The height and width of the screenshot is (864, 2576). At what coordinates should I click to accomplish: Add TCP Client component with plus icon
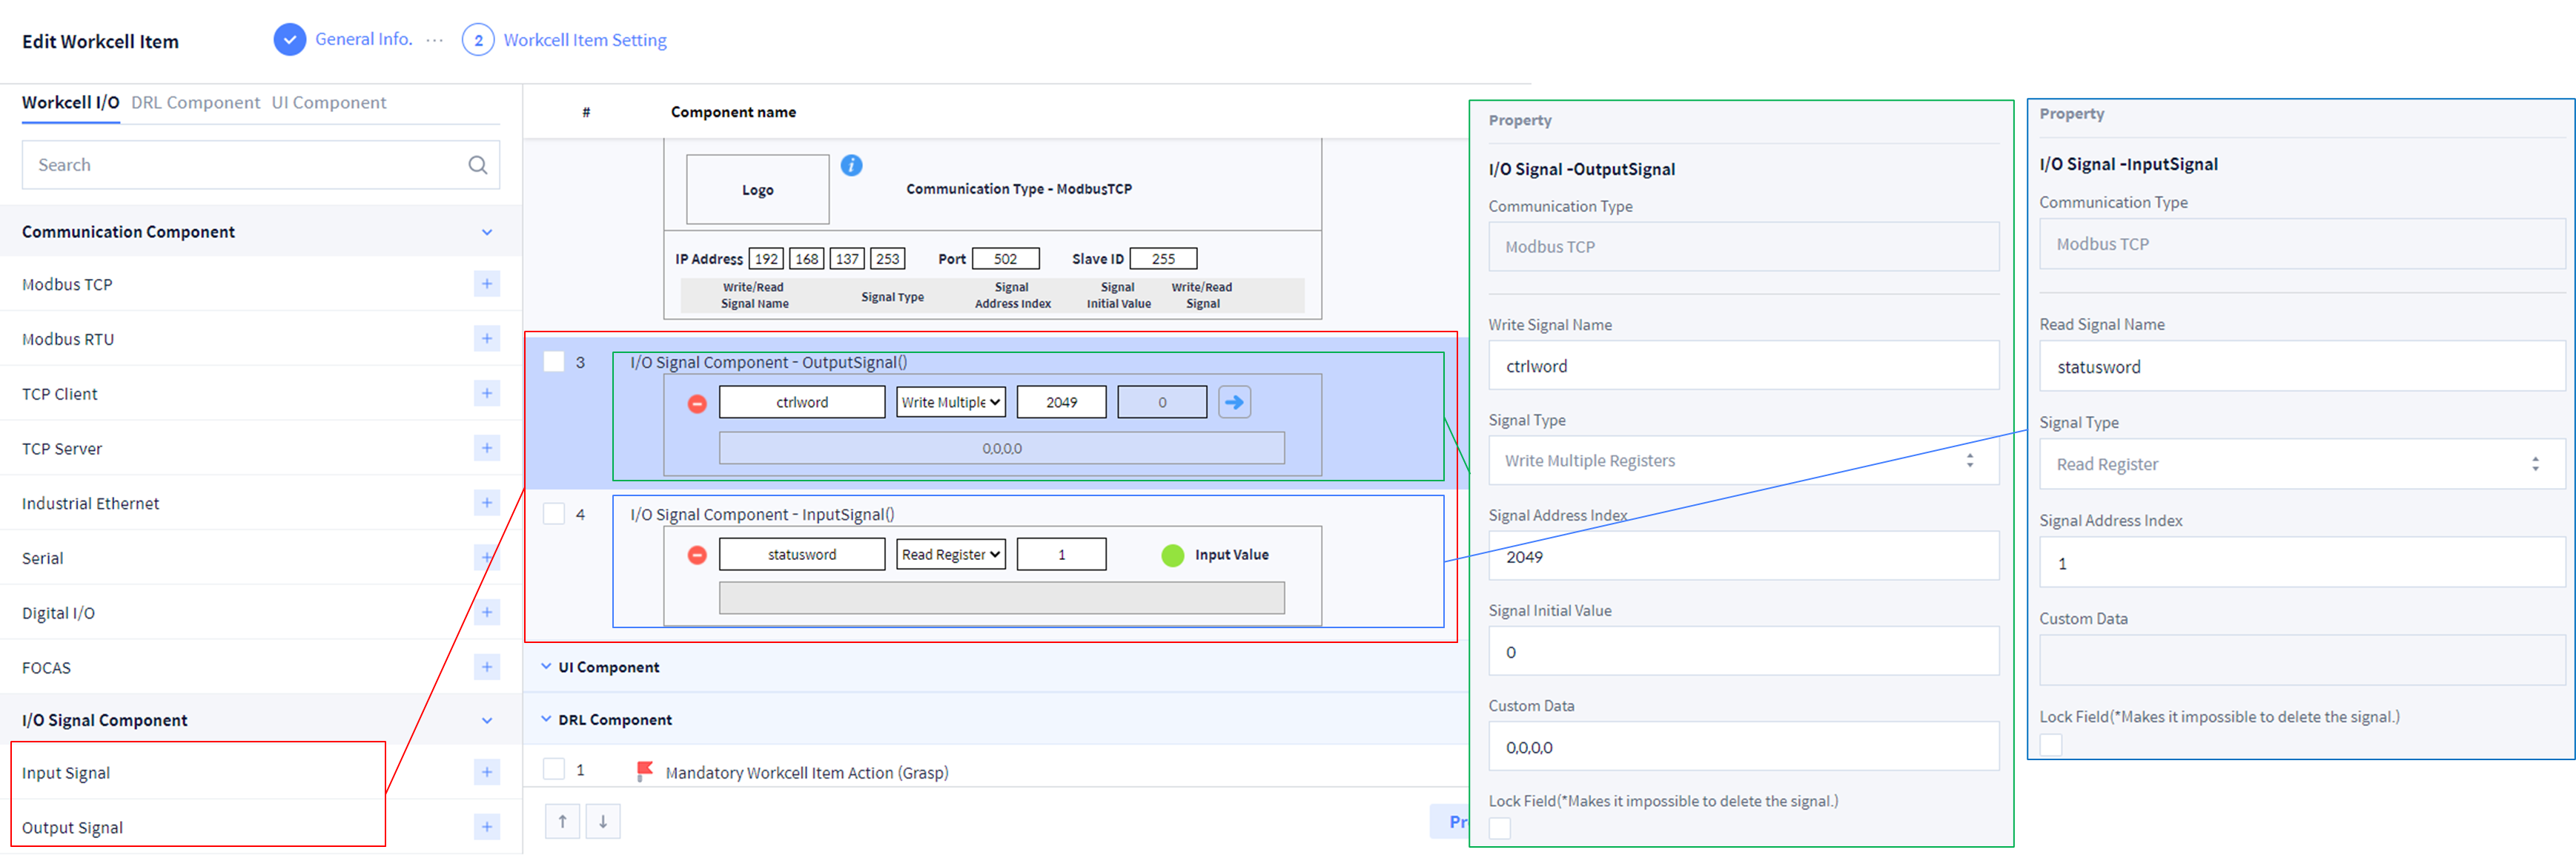pyautogui.click(x=487, y=393)
